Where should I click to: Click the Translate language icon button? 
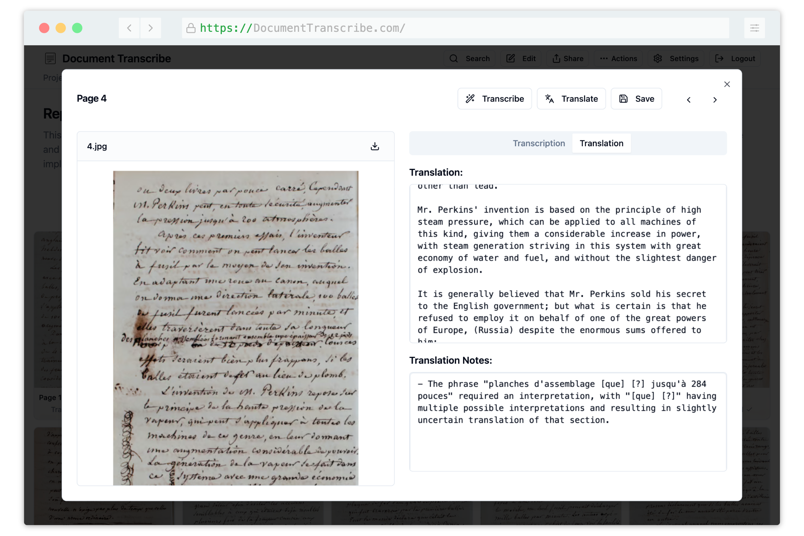[571, 99]
